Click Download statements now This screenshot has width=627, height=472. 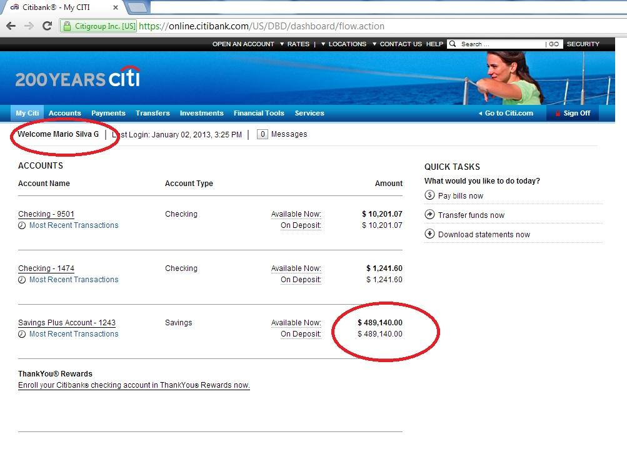[484, 234]
